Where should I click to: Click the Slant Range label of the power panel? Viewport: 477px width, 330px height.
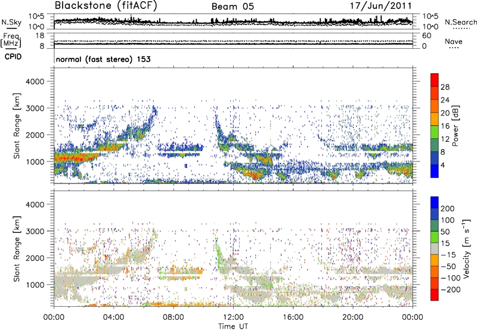tap(17, 126)
